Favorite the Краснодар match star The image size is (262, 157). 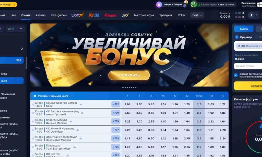click(33, 147)
